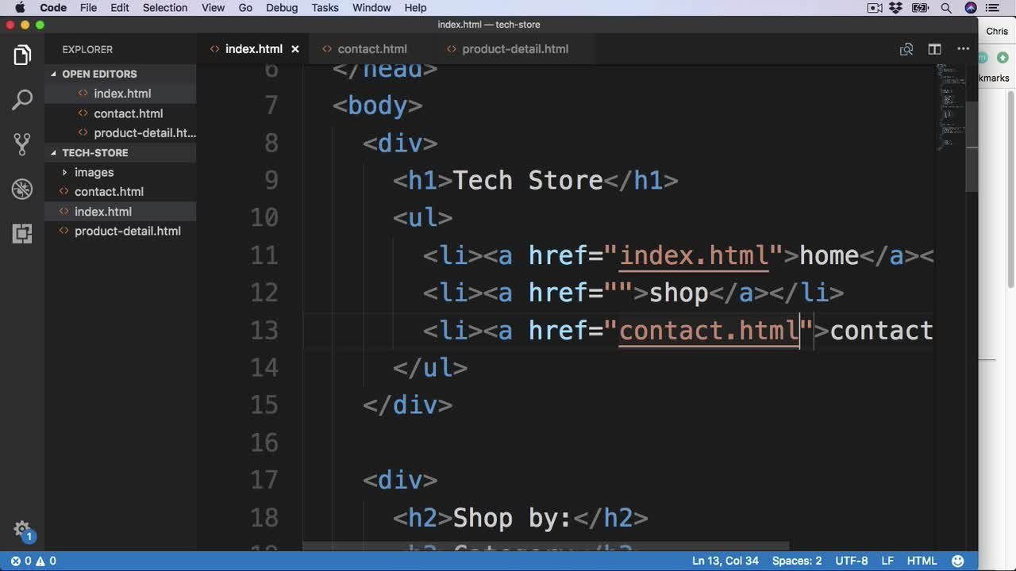Open the Selection menu

[x=165, y=8]
